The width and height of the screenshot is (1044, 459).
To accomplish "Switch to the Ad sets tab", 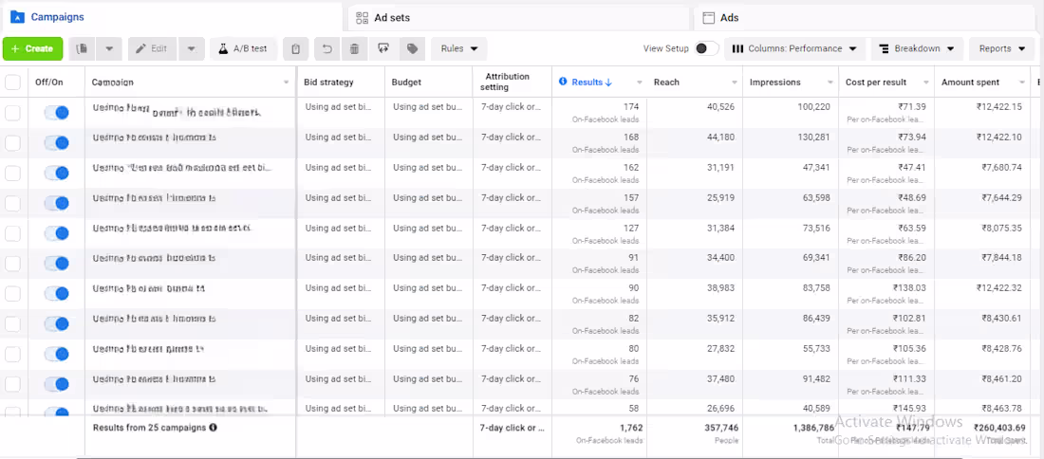I will (x=519, y=18).
